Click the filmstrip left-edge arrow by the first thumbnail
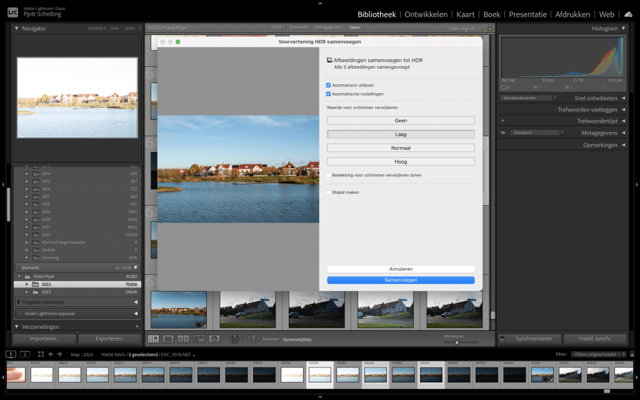Image resolution: width=640 pixels, height=400 pixels. (3, 377)
